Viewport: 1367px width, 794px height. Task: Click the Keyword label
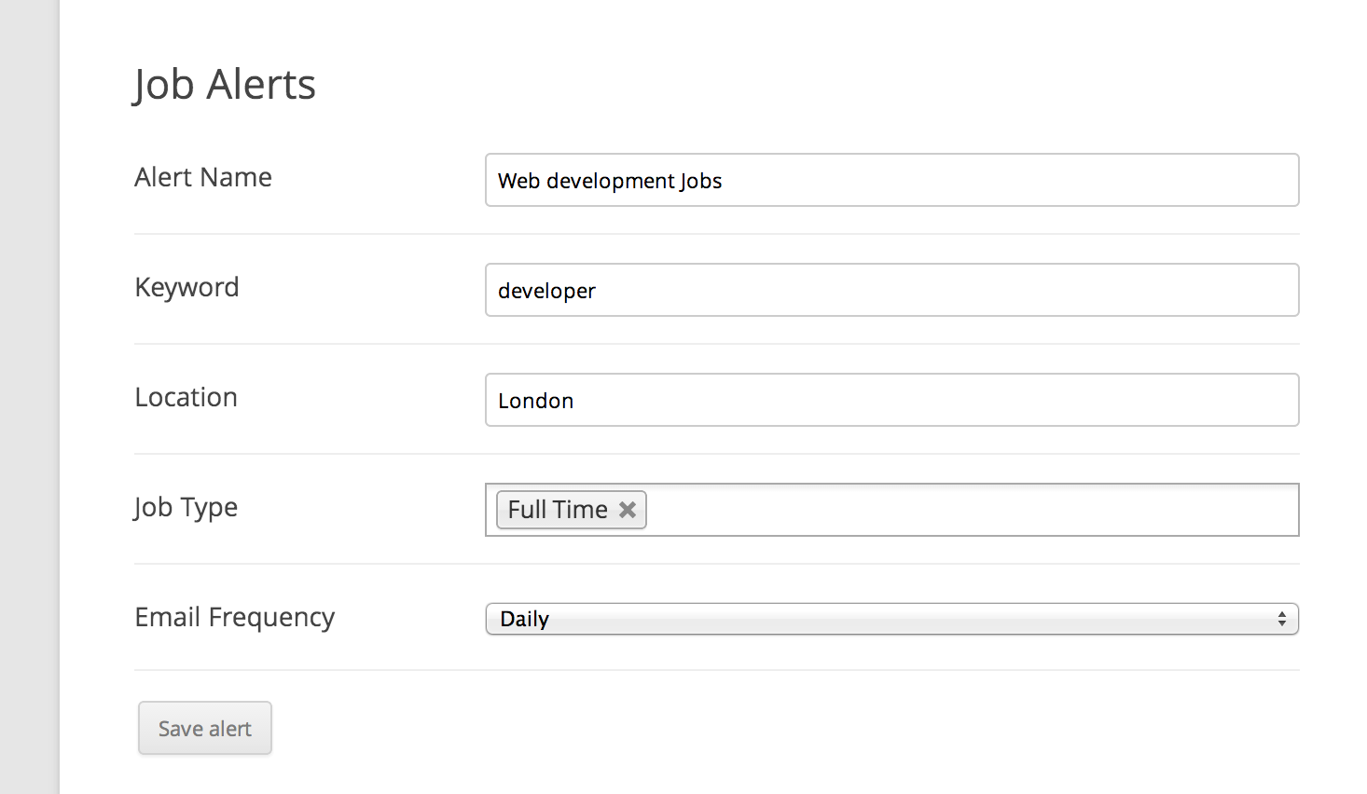[186, 287]
